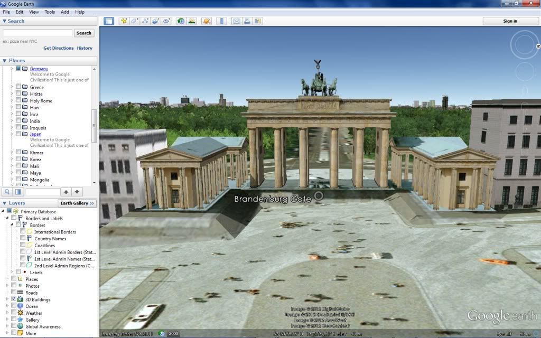Open search History link
541x338 pixels.
pyautogui.click(x=85, y=48)
